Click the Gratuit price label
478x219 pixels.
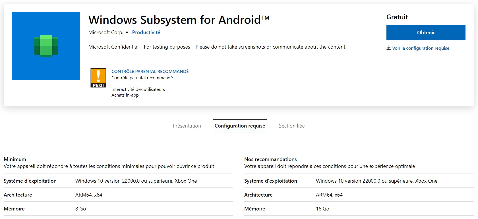coord(397,17)
